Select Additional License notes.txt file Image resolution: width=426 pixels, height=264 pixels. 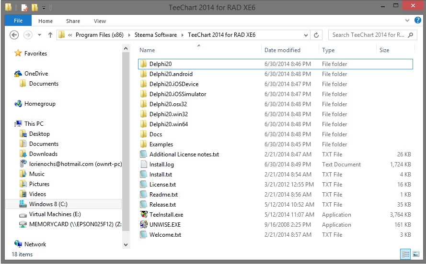184,154
